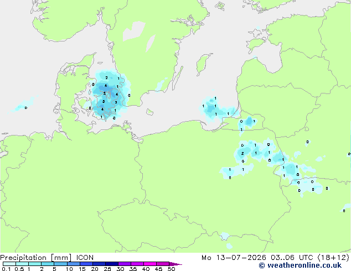The image size is (351, 271).
Task: Click the 40–45 mm magenta legend swatch
Action: 150,264
